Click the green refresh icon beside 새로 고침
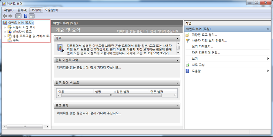Screen dimensions: 273x137 pos(187,65)
